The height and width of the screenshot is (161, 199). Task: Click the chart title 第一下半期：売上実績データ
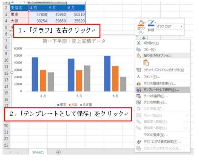click(74, 41)
